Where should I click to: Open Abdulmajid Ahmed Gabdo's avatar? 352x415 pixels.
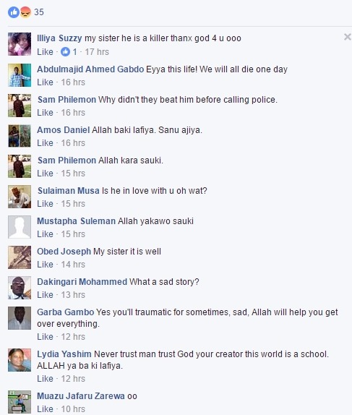(x=20, y=75)
